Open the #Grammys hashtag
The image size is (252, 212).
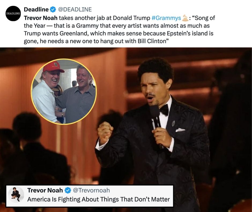pos(166,18)
